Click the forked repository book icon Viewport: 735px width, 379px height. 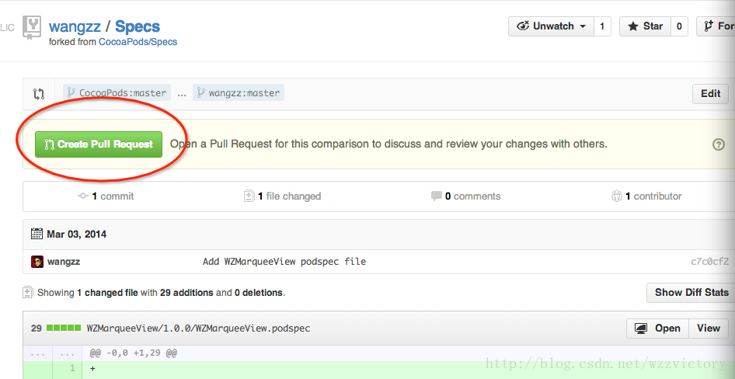pos(32,28)
